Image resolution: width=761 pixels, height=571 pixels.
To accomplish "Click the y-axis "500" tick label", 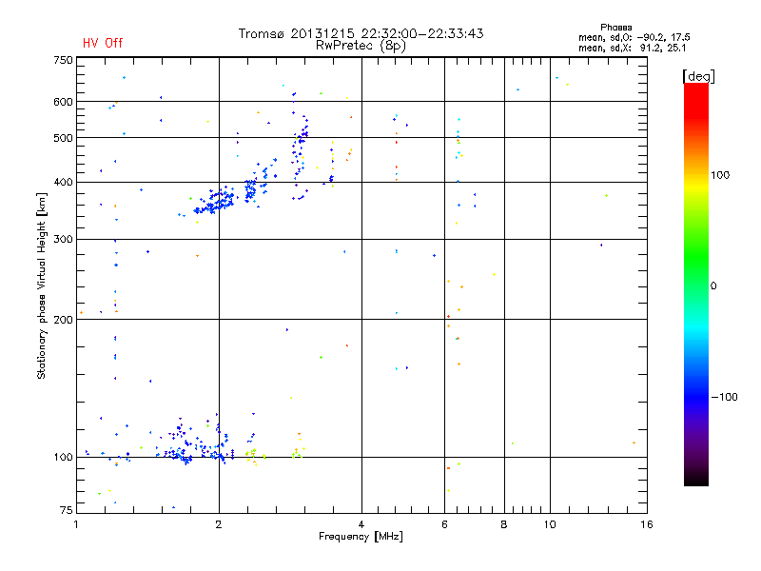I will click(63, 138).
